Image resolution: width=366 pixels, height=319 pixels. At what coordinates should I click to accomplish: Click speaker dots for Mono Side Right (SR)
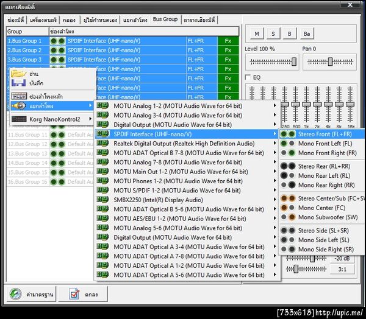click(288, 249)
